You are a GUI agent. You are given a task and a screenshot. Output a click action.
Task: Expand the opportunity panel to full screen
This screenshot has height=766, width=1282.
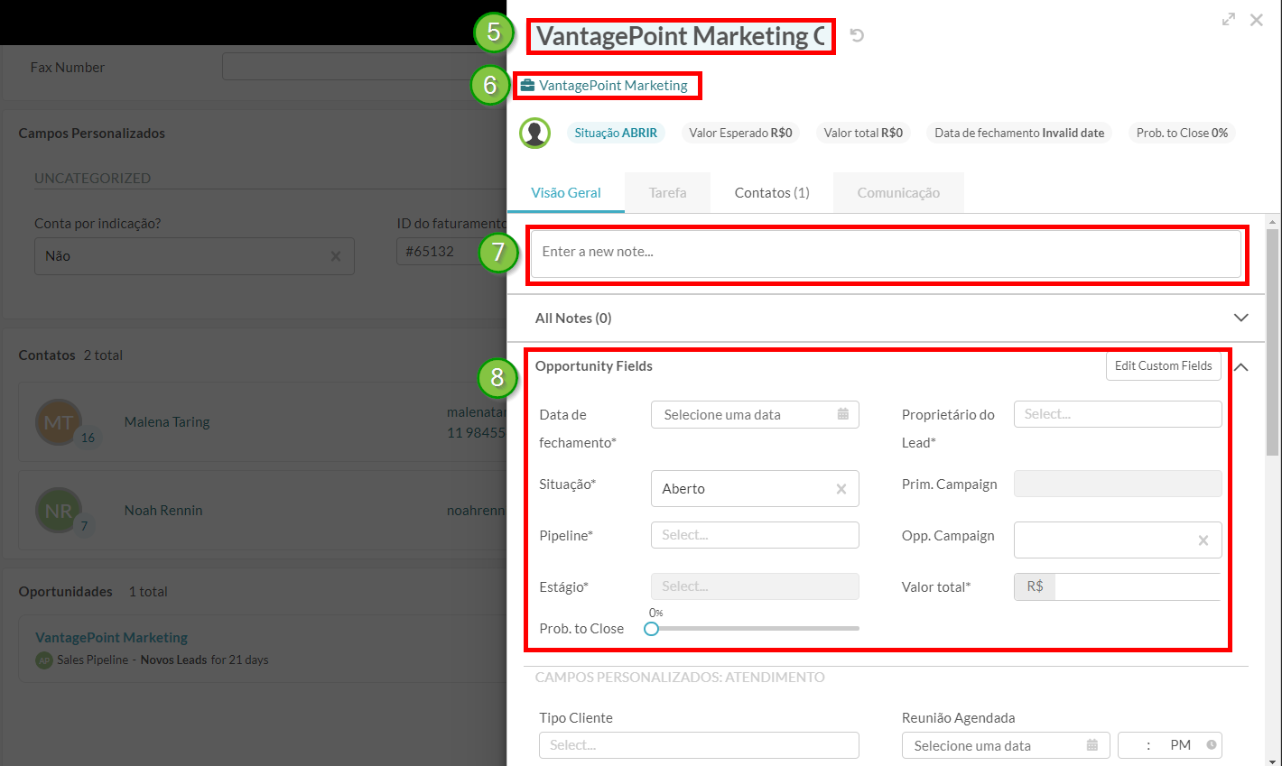1229,19
